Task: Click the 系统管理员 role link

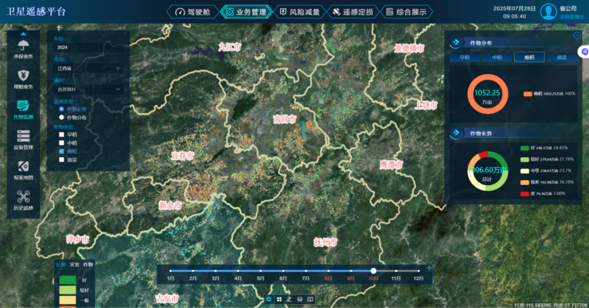Action: 572,17
